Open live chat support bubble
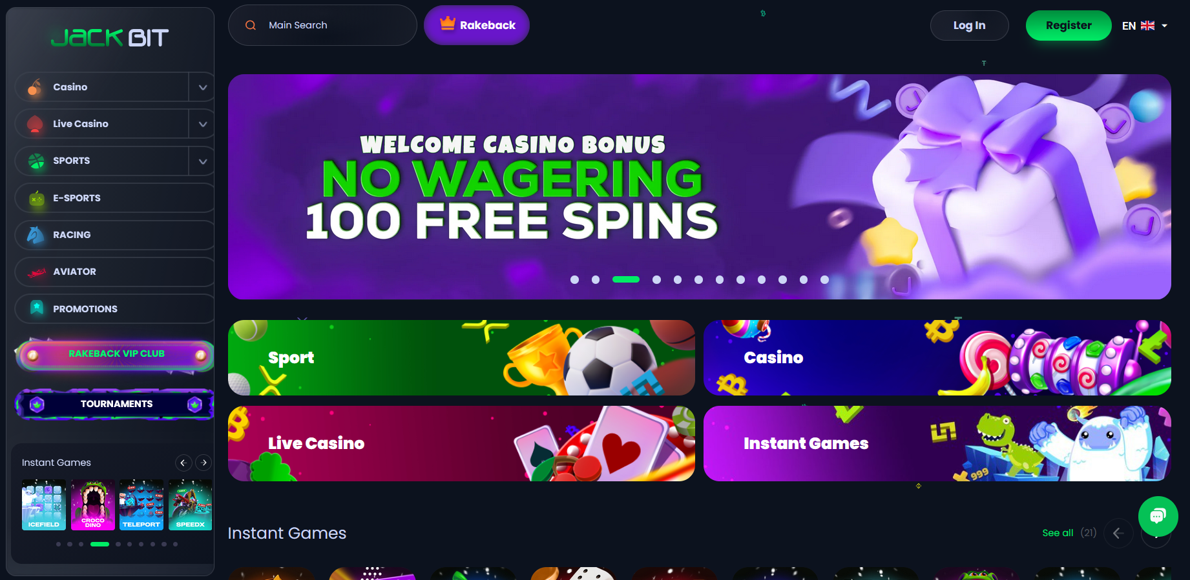This screenshot has height=580, width=1190. (x=1158, y=515)
